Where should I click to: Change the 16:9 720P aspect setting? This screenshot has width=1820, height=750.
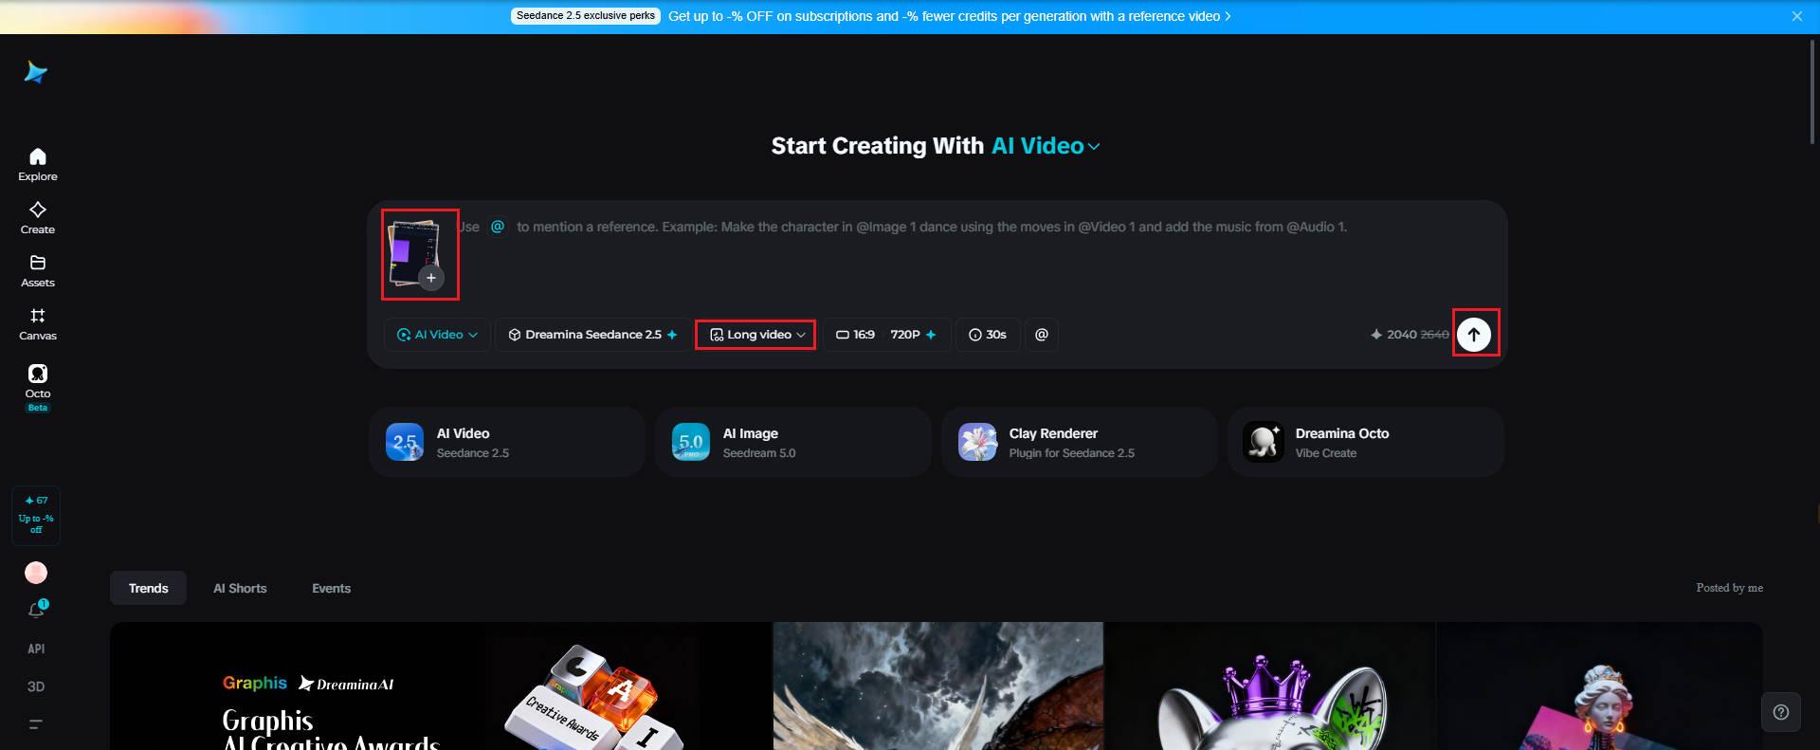click(886, 335)
